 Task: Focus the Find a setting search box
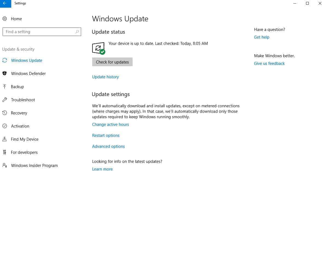42,32
